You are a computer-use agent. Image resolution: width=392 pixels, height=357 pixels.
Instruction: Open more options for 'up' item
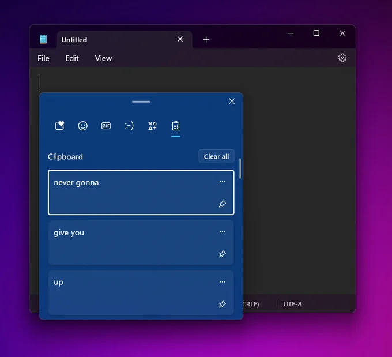[223, 281]
